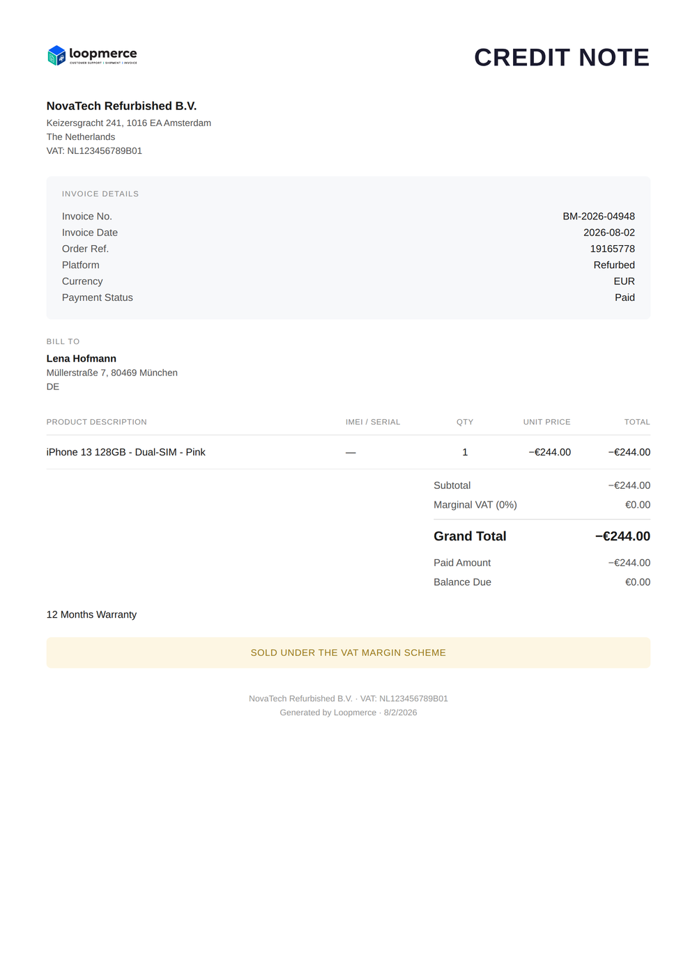697x975 pixels.
Task: Click the Balance Due label
Action: point(463,583)
